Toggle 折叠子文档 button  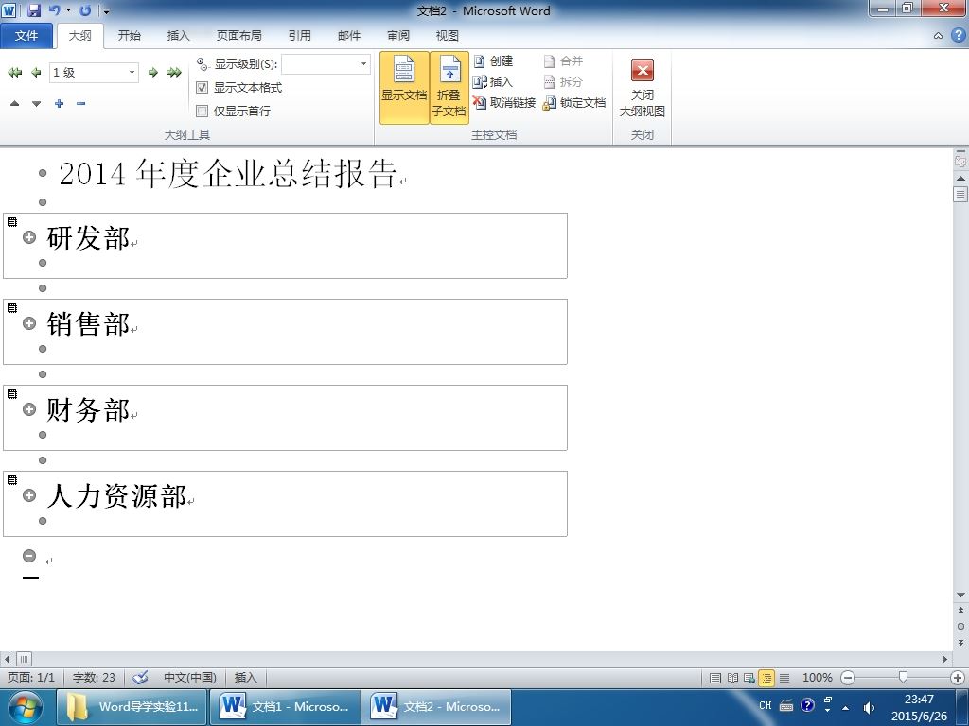(449, 87)
